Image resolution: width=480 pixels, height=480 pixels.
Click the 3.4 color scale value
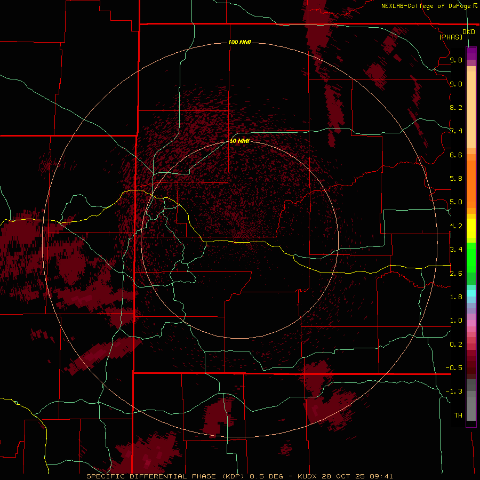[456, 250]
